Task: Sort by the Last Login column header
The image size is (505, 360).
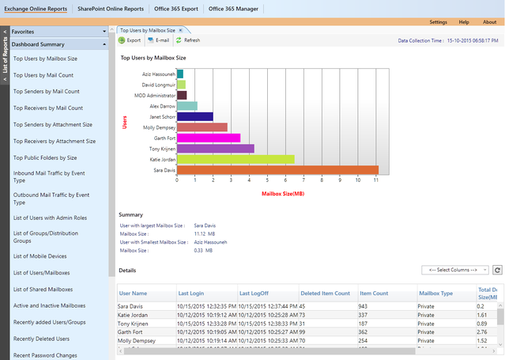Action: [191, 293]
